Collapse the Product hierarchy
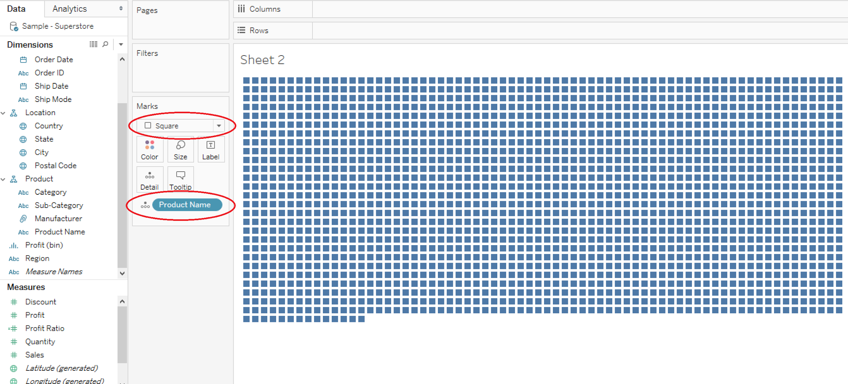Screen dimensions: 848x384 point(3,179)
